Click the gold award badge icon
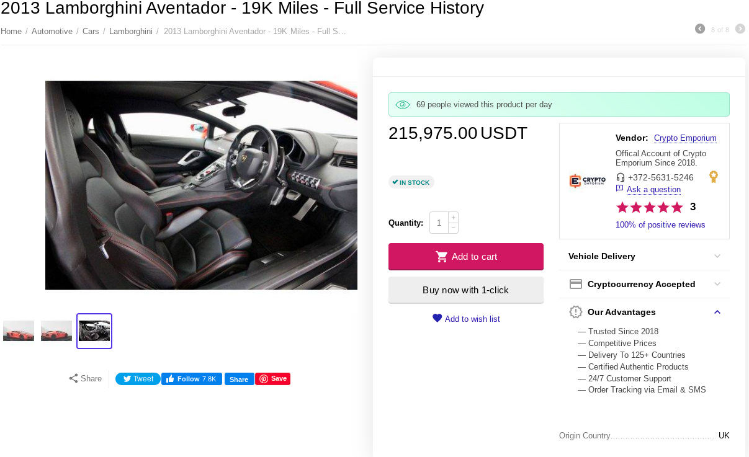The width and height of the screenshot is (749, 457). (x=714, y=177)
